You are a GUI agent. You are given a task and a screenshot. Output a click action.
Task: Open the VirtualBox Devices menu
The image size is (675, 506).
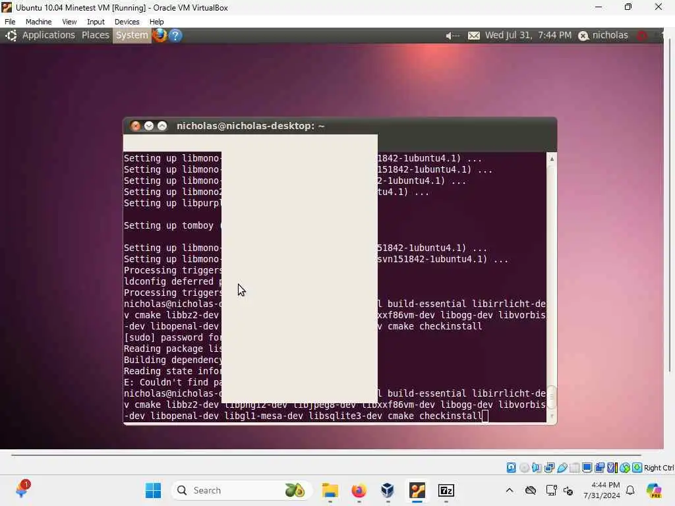coord(127,22)
